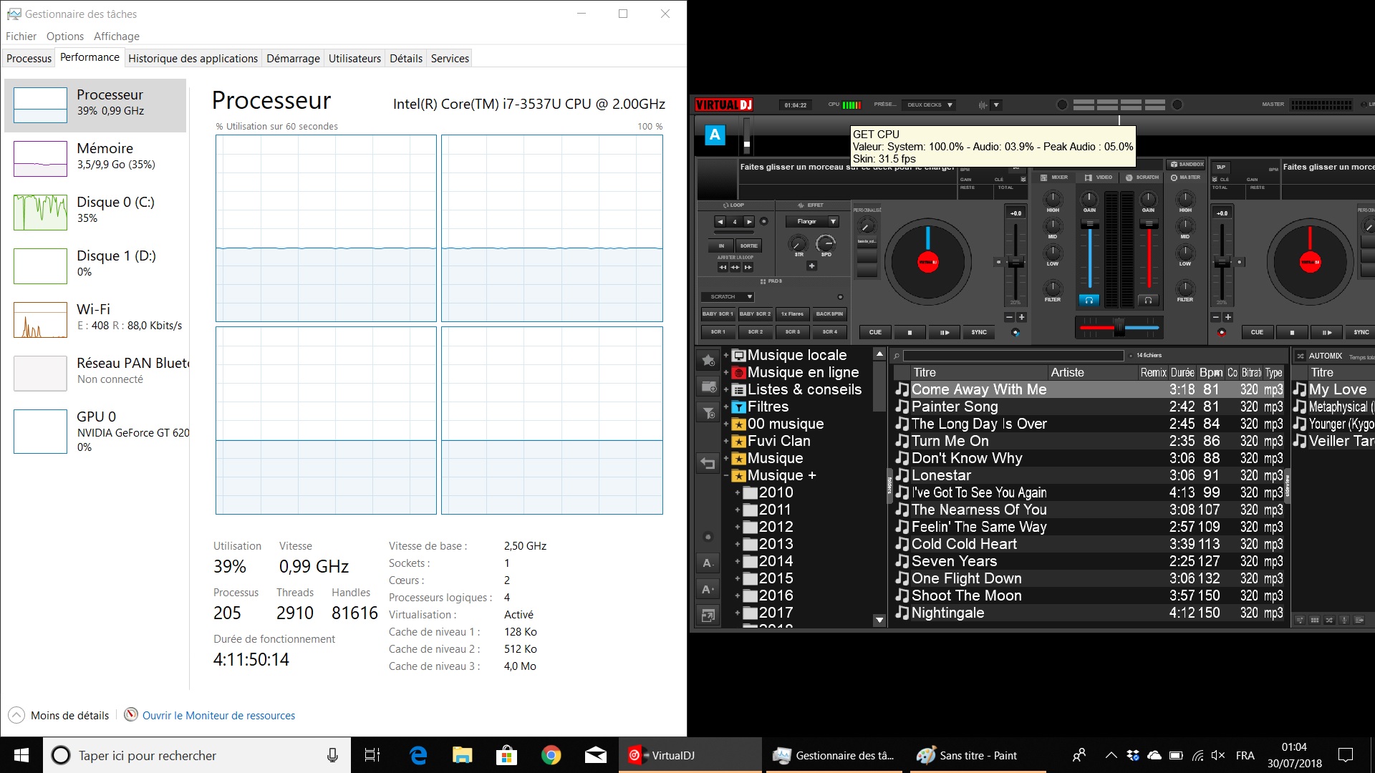The width and height of the screenshot is (1375, 773).
Task: Select the Mémoire performance entry
Action: click(97, 158)
